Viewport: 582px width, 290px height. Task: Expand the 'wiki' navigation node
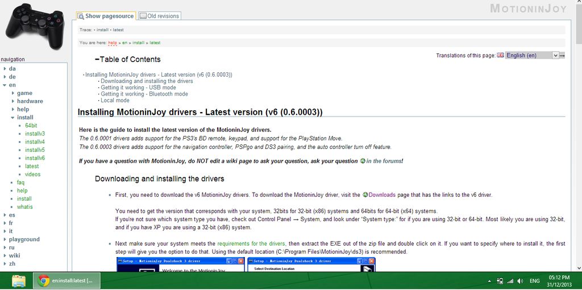(x=5, y=255)
